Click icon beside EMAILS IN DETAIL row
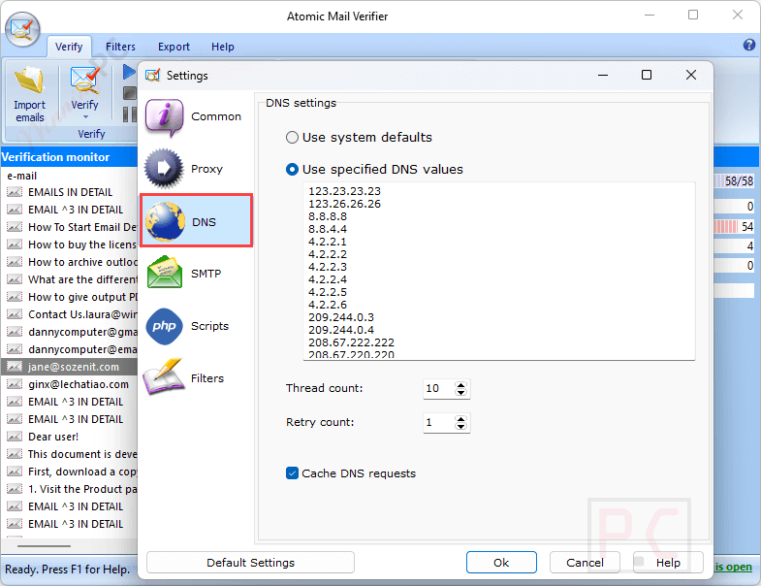 (x=15, y=192)
